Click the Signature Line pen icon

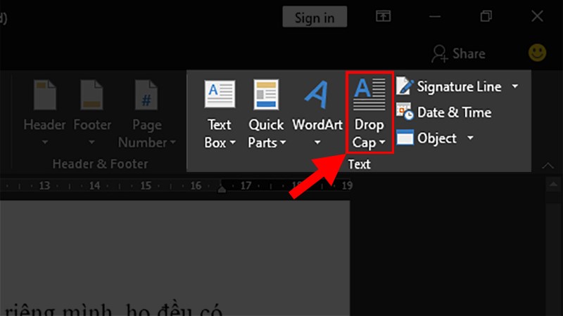coord(405,86)
